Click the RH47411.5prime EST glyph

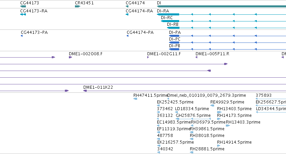(135, 99)
